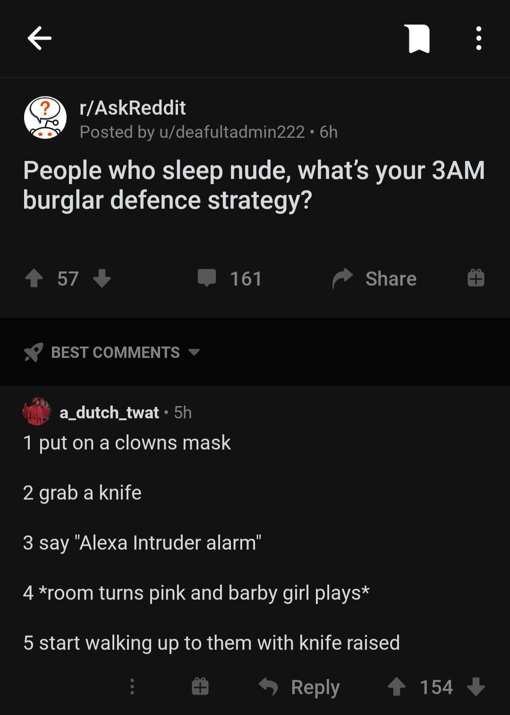Open the r/AskReddit community link
Screen dimensions: 510x715
[x=133, y=108]
